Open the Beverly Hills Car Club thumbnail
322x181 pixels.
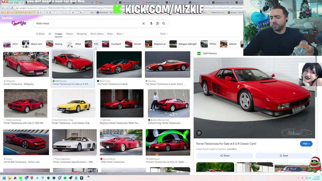(169, 103)
